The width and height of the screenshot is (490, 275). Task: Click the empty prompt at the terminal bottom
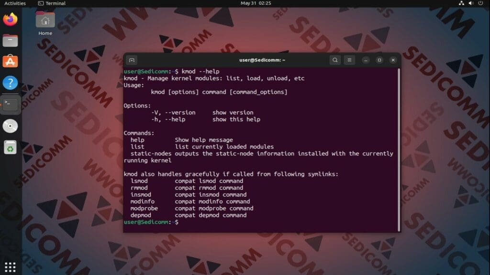pyautogui.click(x=151, y=222)
